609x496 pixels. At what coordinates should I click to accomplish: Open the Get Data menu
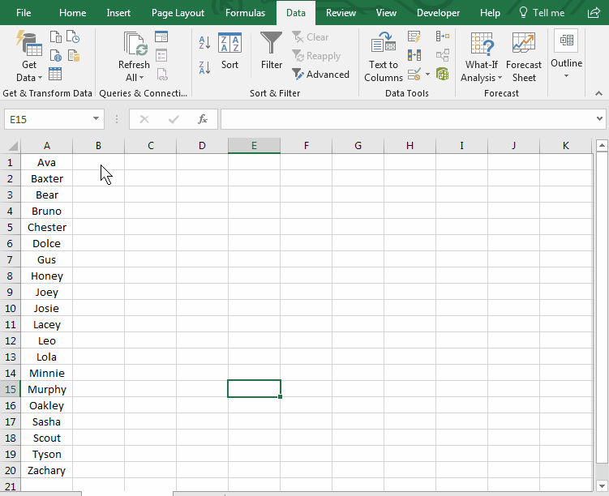(x=29, y=56)
